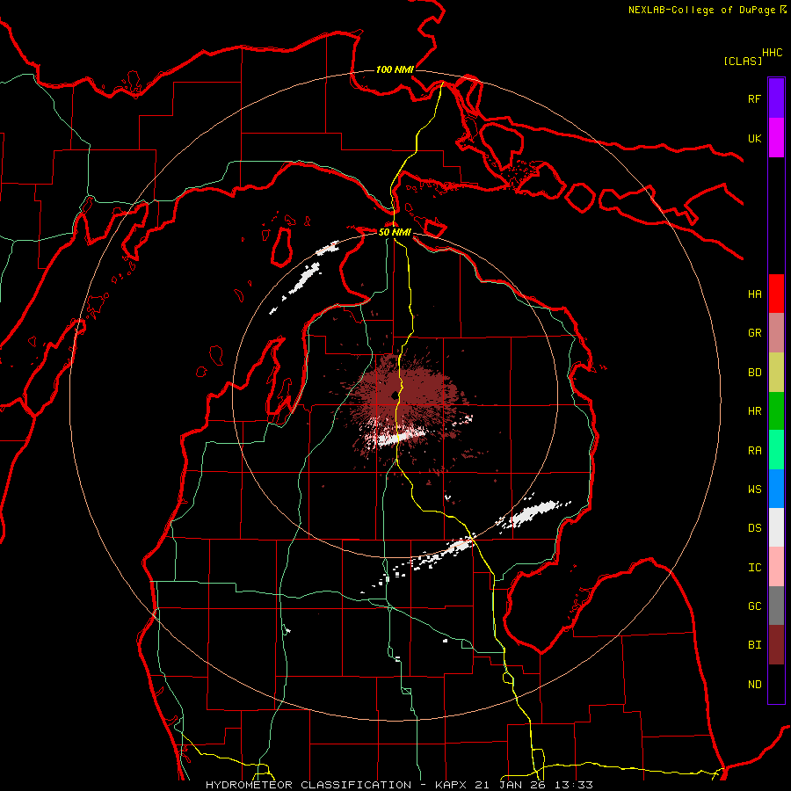Pick the RA mint green legend swatch
Viewport: 791px width, 791px height.
point(776,450)
